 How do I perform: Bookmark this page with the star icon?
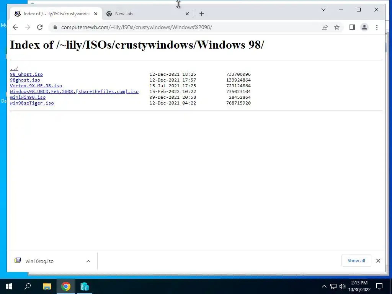click(337, 27)
